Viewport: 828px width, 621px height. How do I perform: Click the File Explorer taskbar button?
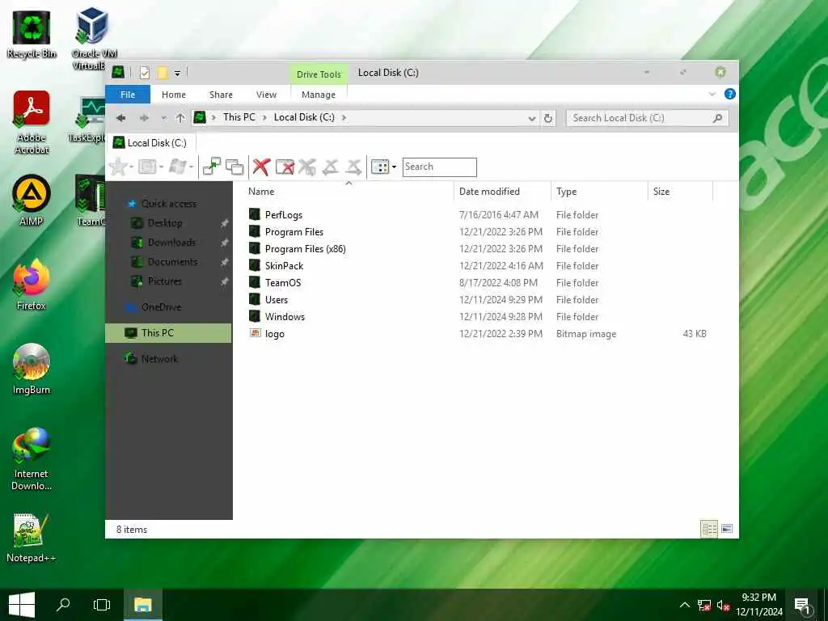pos(142,605)
